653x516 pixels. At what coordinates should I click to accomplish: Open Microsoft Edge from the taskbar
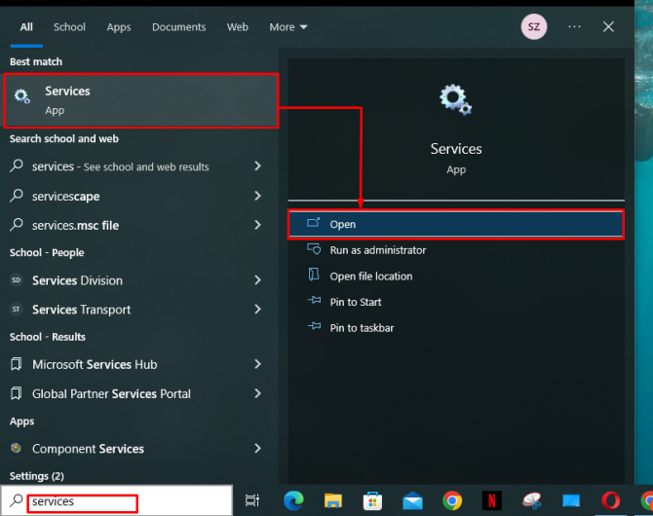tap(293, 500)
